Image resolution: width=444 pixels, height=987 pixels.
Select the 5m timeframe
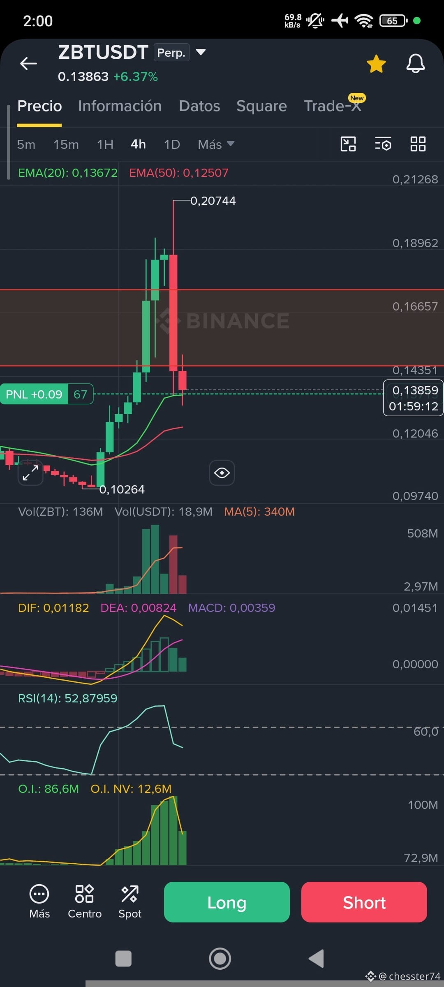tap(26, 144)
